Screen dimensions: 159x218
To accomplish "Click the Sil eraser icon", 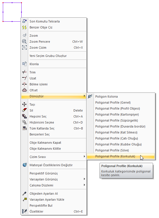I will tap(24, 110).
